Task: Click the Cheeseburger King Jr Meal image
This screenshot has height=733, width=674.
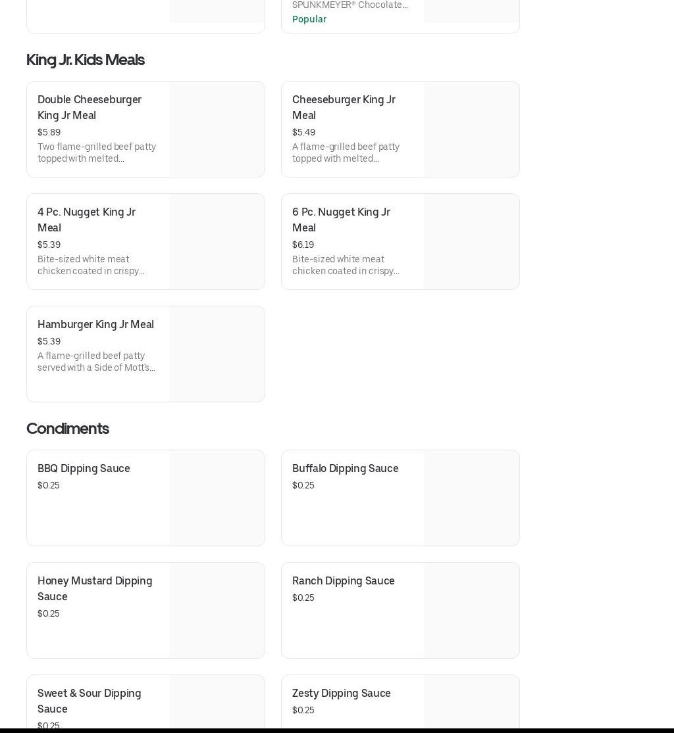Action: click(471, 129)
